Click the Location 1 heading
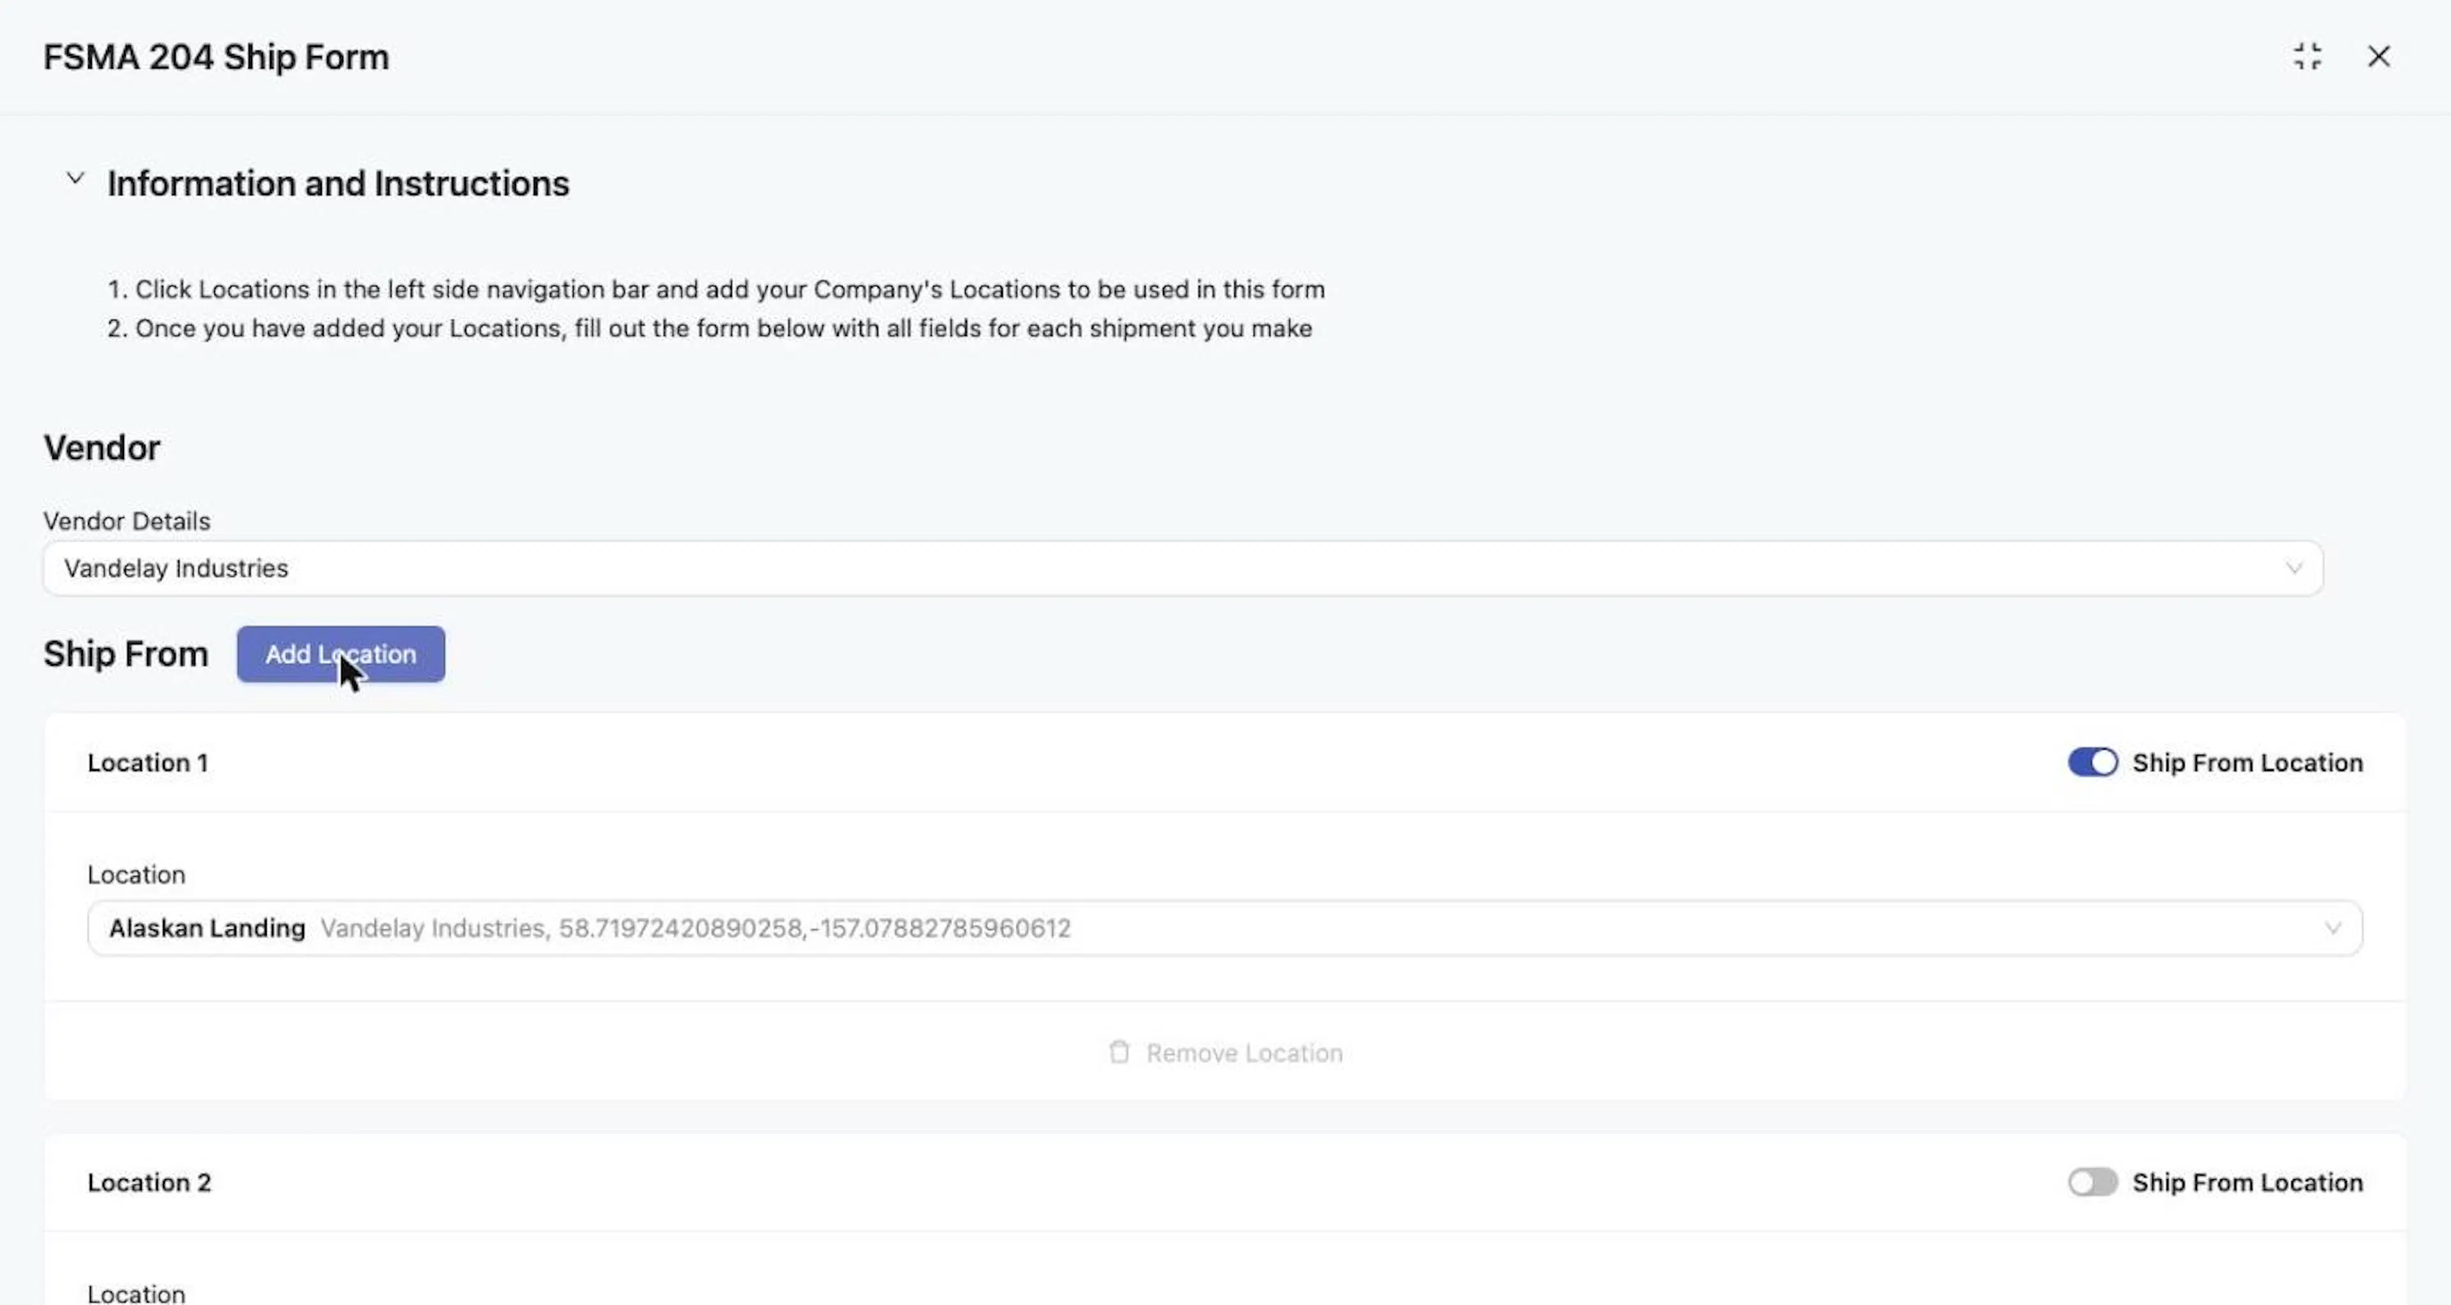2451x1305 pixels. click(147, 762)
